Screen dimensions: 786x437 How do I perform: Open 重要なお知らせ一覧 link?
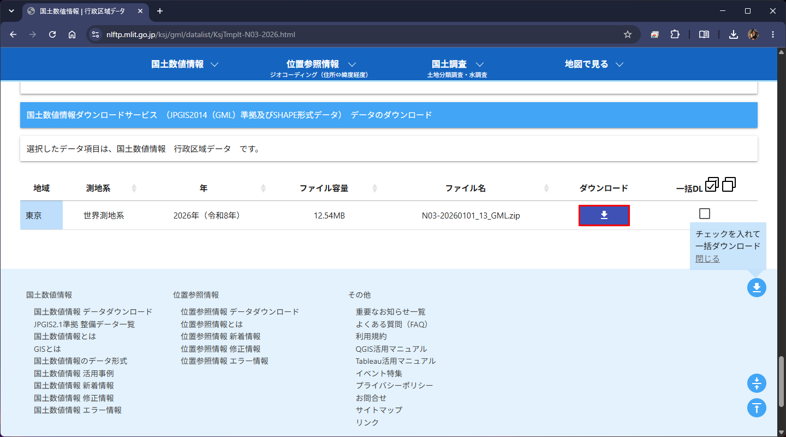tap(391, 312)
